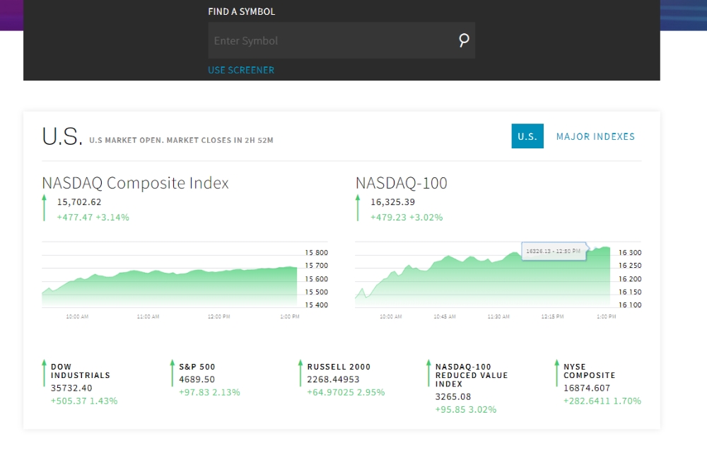This screenshot has height=460, width=707.
Task: Click the up arrow beside RUSSELL 2000
Action: point(300,373)
